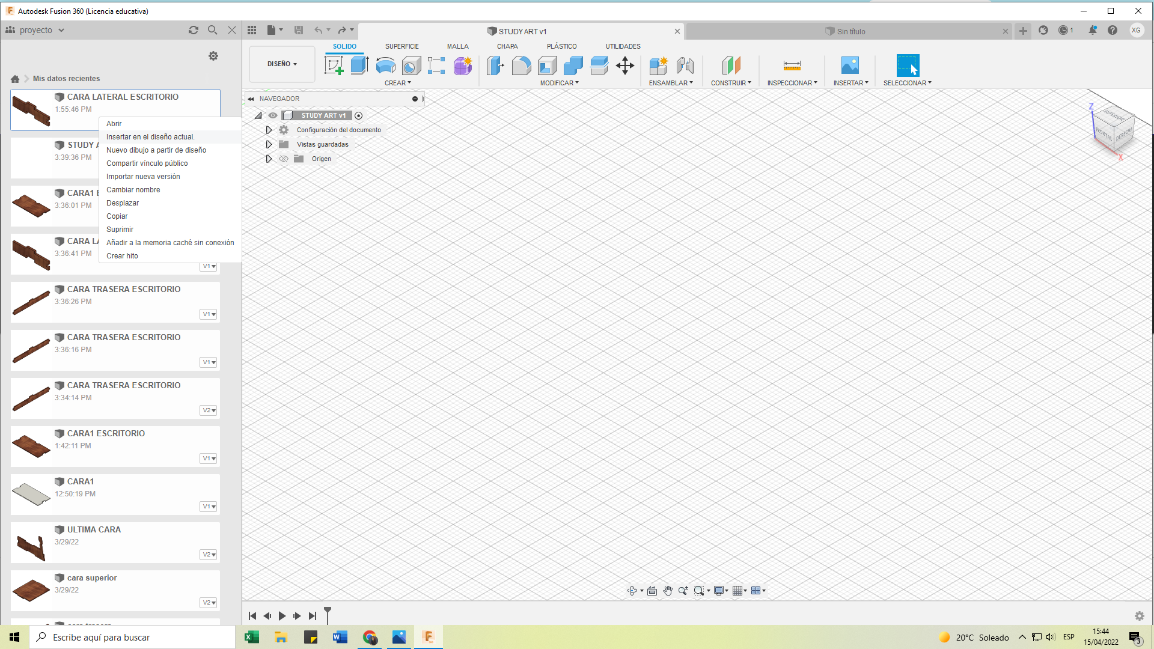Image resolution: width=1154 pixels, height=649 pixels.
Task: Expand Configuración del documento node
Action: (x=269, y=130)
